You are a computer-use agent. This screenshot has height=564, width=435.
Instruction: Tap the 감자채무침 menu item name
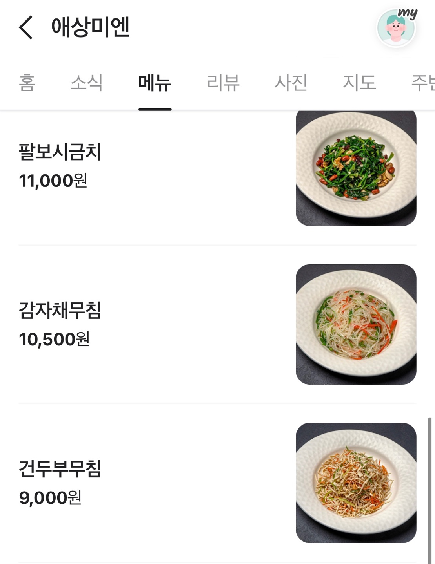(x=60, y=310)
